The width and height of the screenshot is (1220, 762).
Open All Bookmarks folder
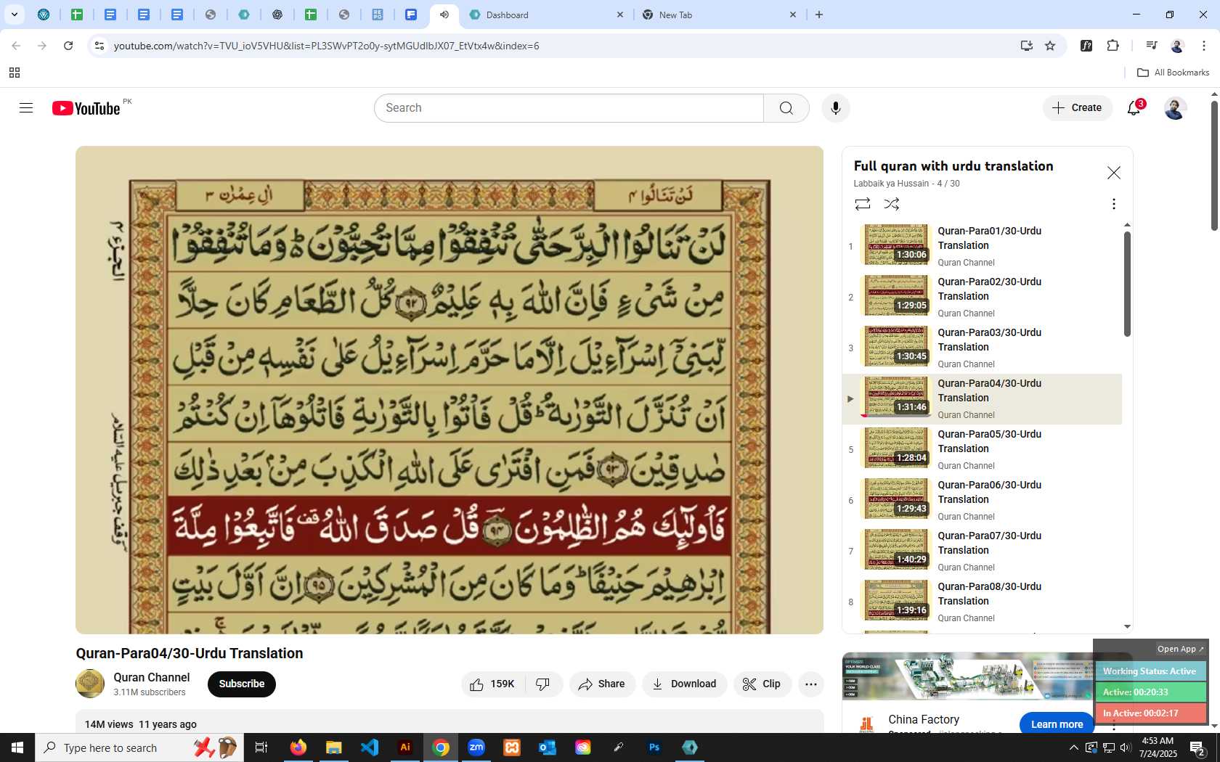point(1173,73)
